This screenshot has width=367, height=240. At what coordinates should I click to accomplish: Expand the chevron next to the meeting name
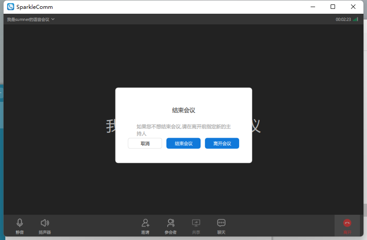point(53,19)
